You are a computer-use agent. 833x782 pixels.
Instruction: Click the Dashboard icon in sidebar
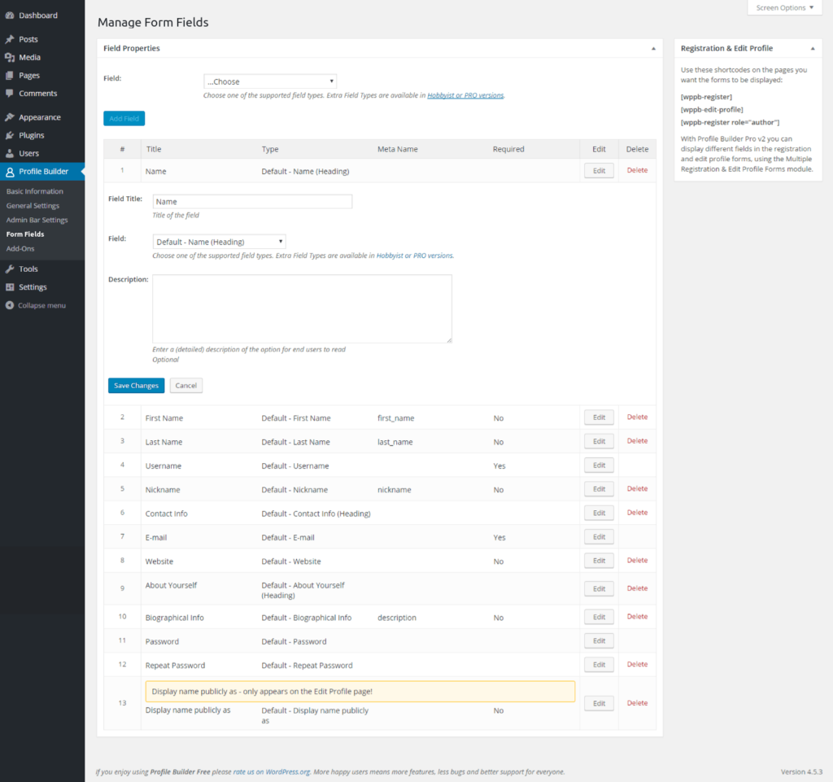[10, 15]
